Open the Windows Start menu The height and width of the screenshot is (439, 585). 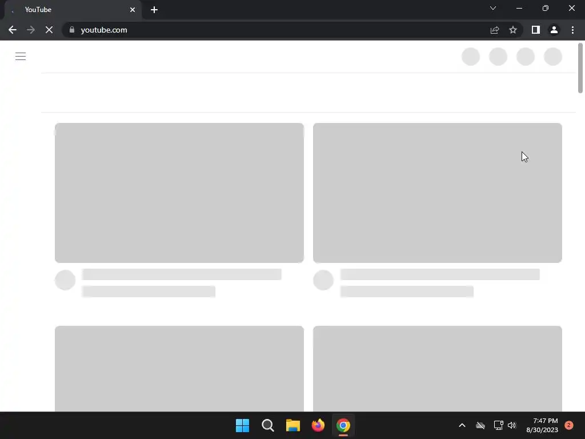pyautogui.click(x=242, y=425)
